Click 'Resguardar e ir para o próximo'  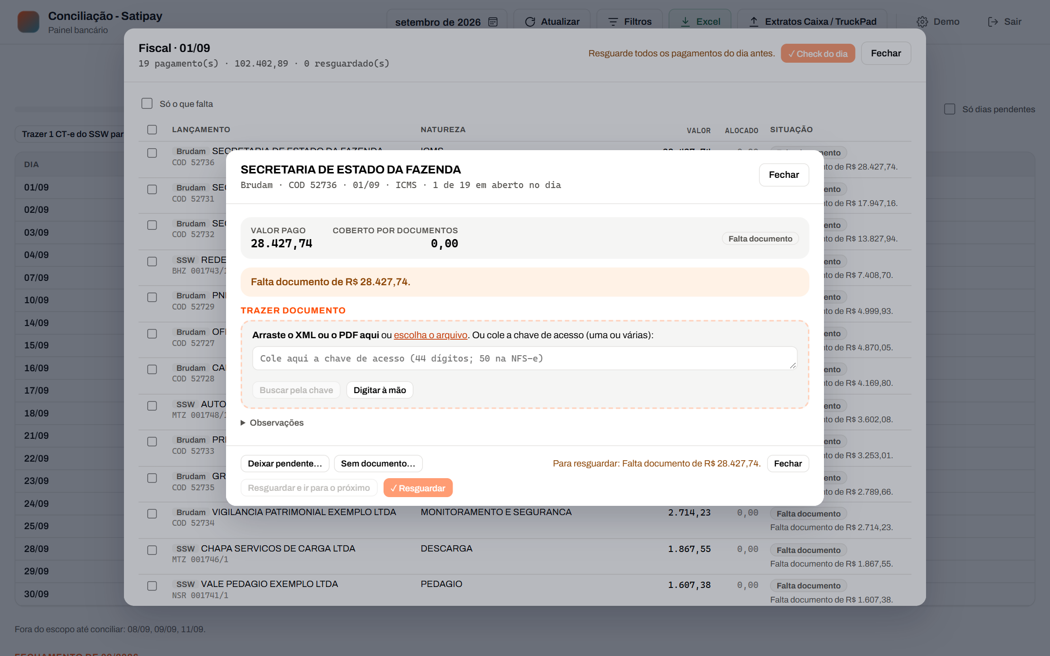[309, 488]
